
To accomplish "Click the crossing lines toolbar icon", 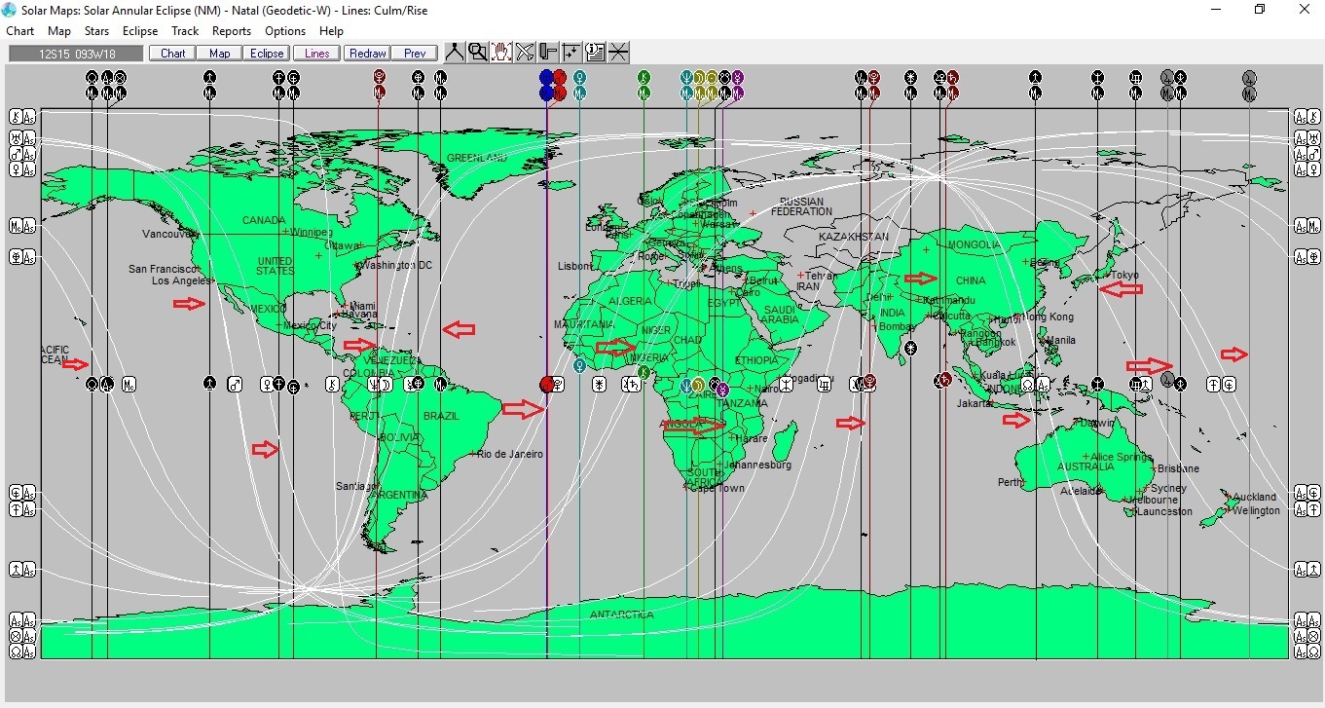I will (x=618, y=53).
